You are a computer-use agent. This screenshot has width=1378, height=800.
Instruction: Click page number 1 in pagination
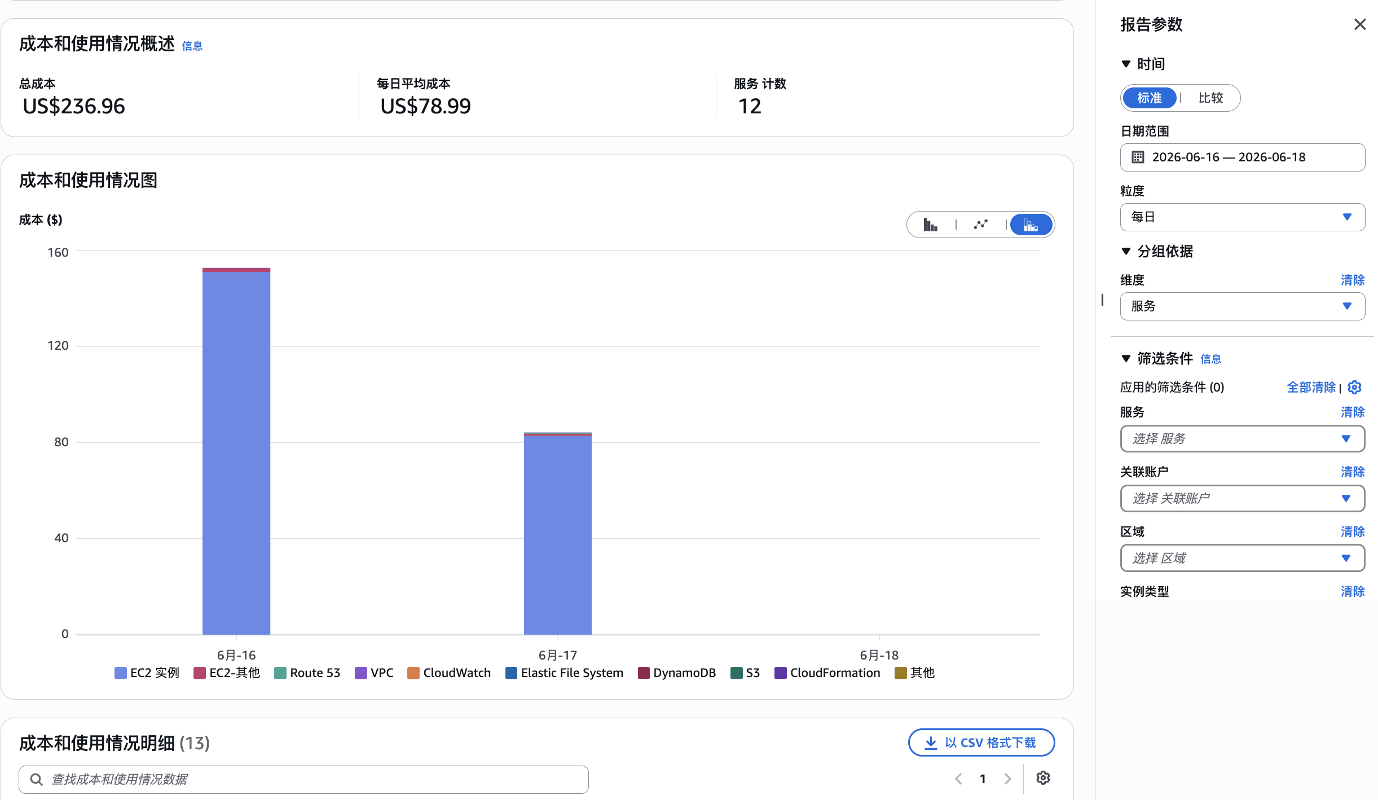point(983,779)
